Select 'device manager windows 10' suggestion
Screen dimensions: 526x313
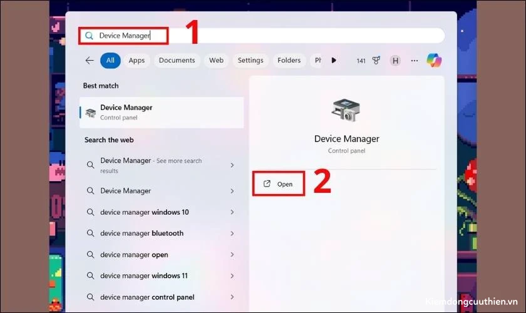(x=162, y=212)
